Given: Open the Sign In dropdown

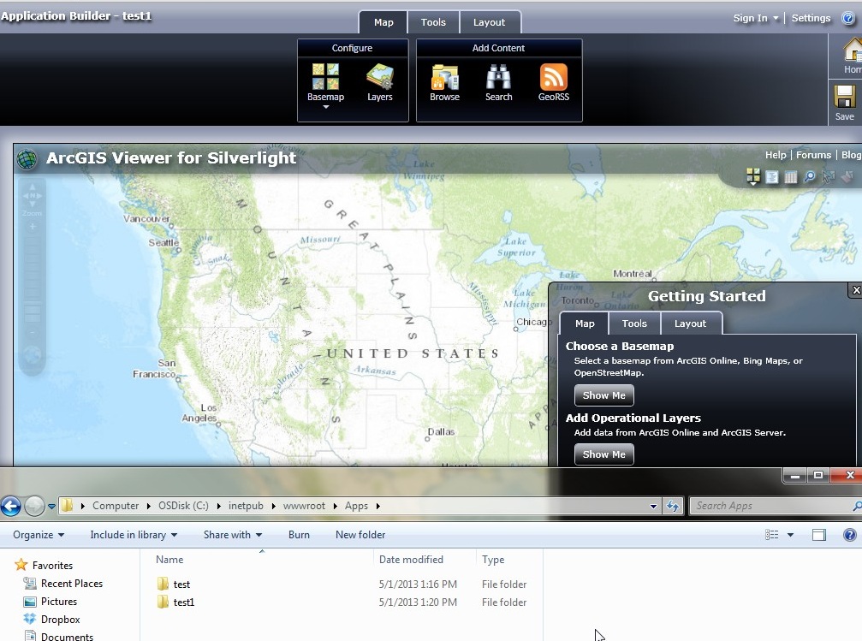Looking at the screenshot, I should (756, 18).
